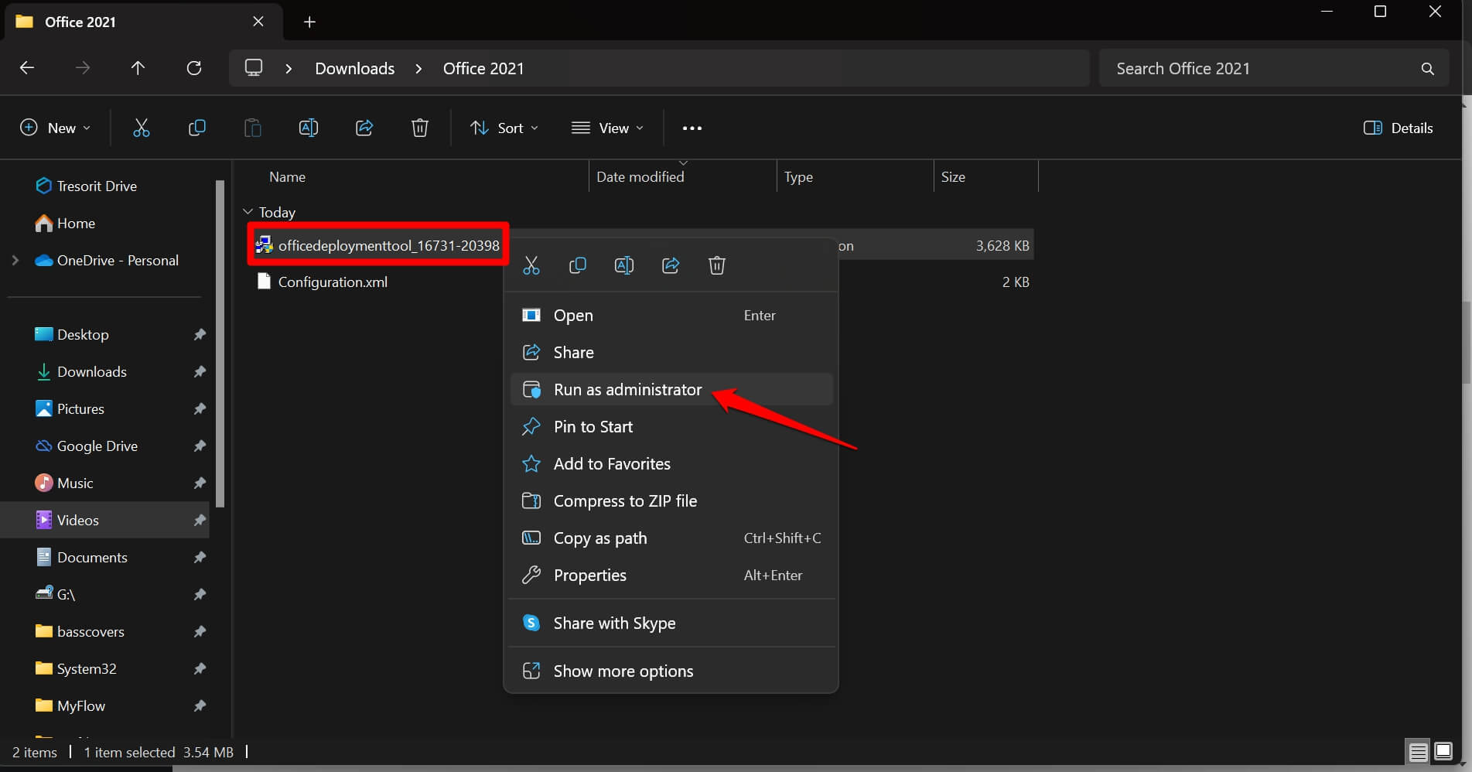Click the Cut icon in the toolbar

(x=141, y=128)
